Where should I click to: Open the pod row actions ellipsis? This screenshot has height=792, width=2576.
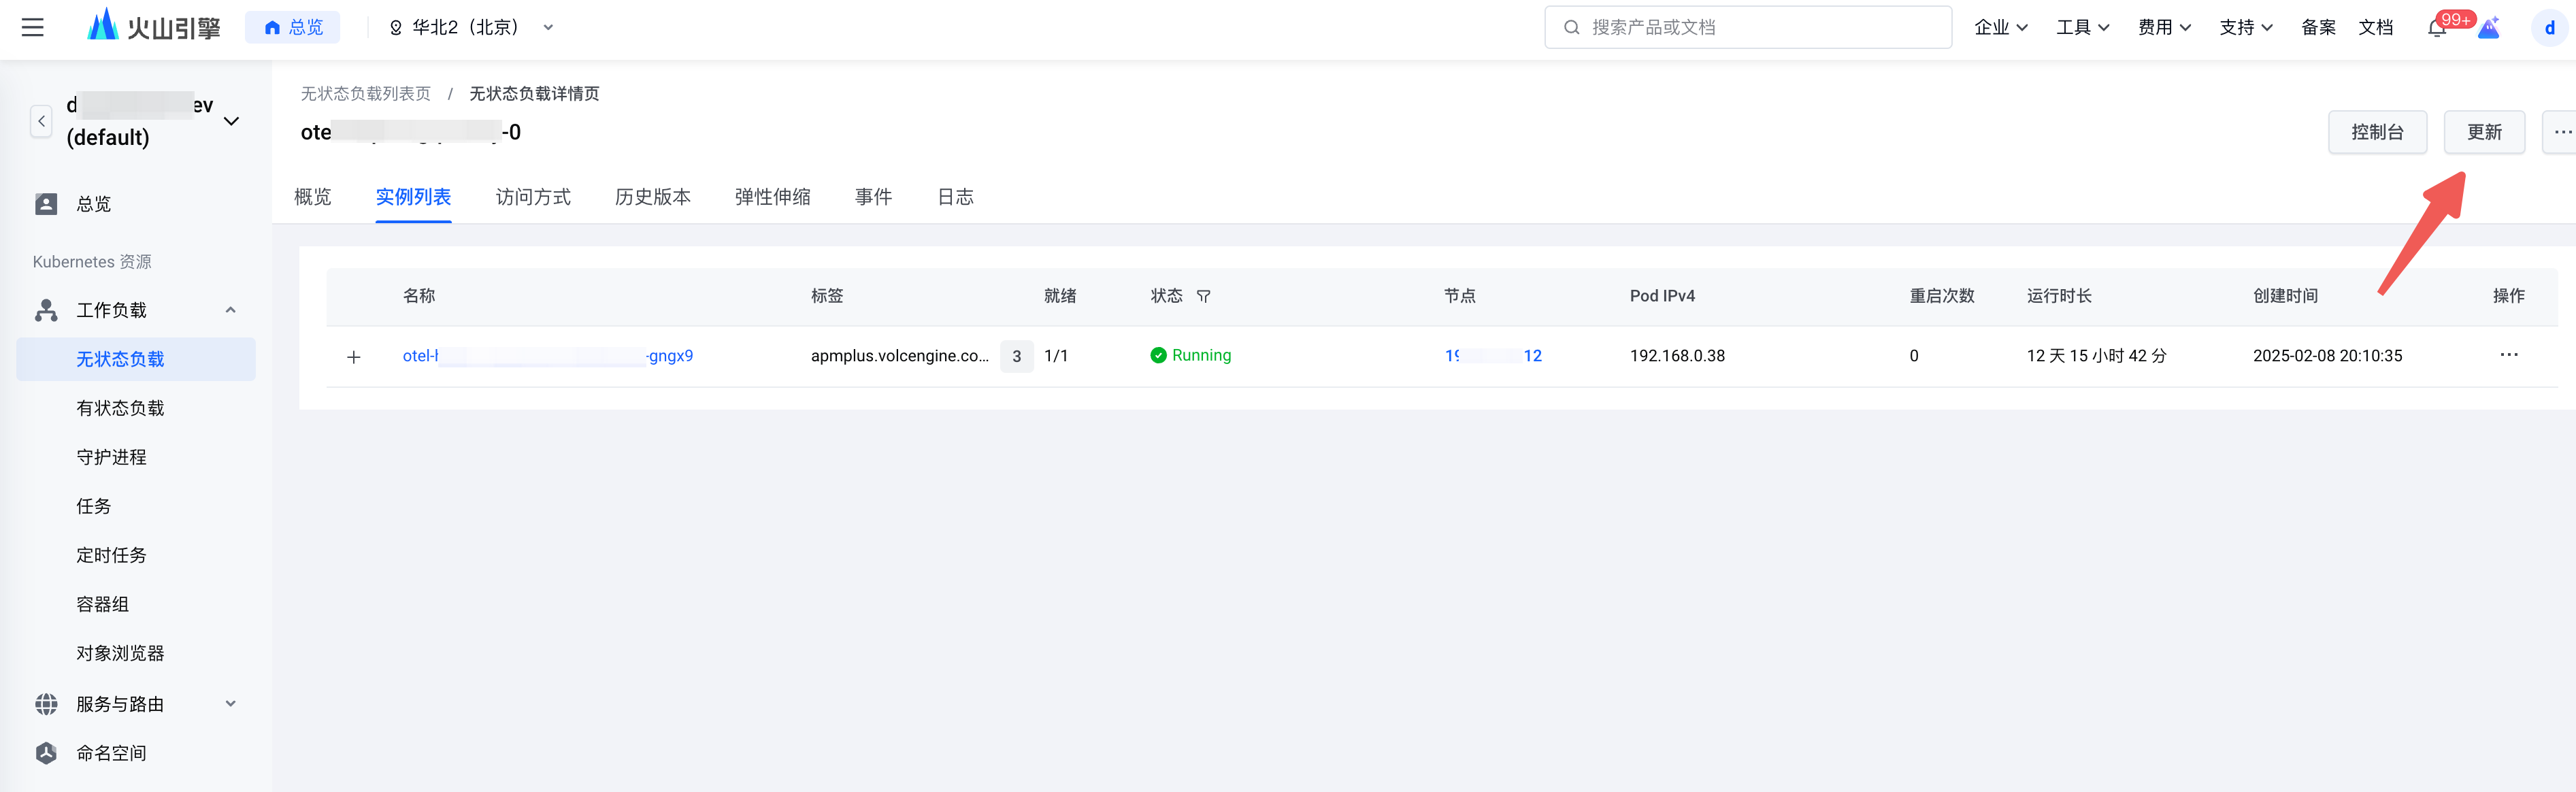click(2509, 355)
